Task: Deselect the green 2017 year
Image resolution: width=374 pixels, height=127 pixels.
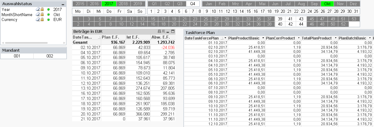Action: [109, 4]
